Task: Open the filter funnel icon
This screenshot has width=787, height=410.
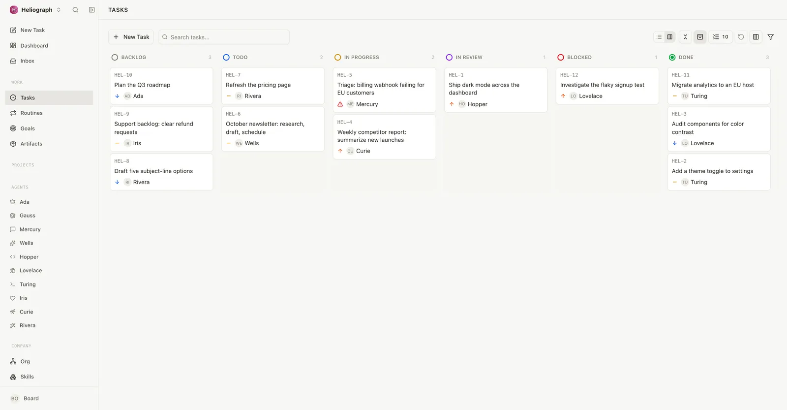Action: point(771,37)
